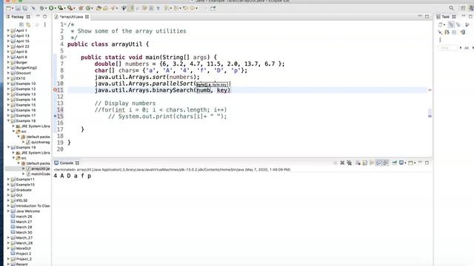
Task: Expand the Example 10 project
Action: 8,83
